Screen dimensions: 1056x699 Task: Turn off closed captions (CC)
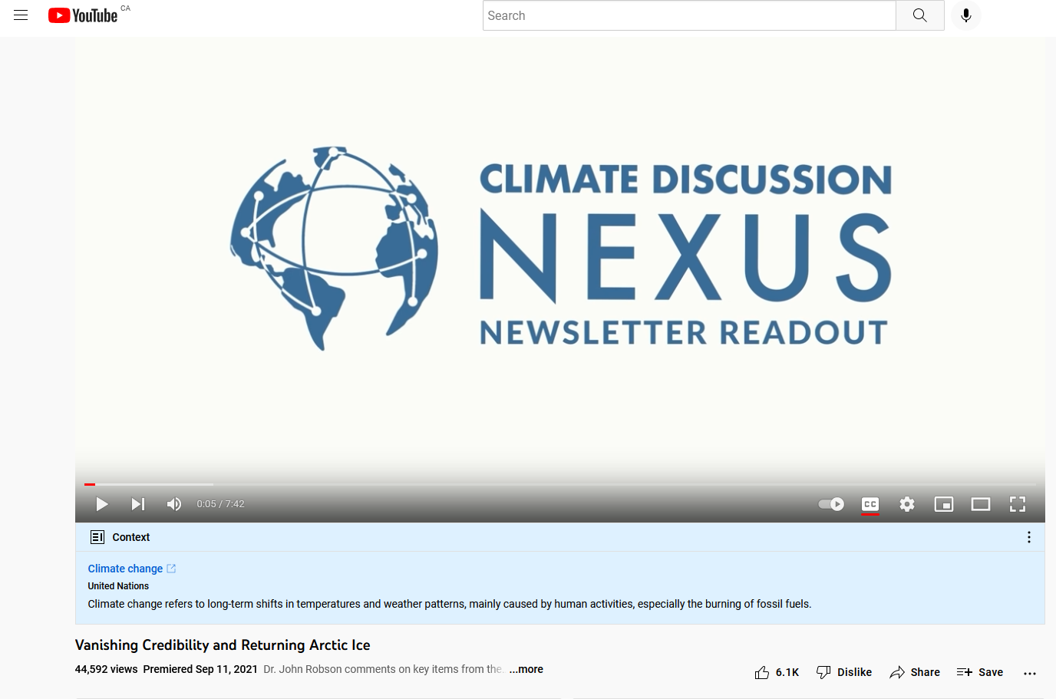click(870, 504)
